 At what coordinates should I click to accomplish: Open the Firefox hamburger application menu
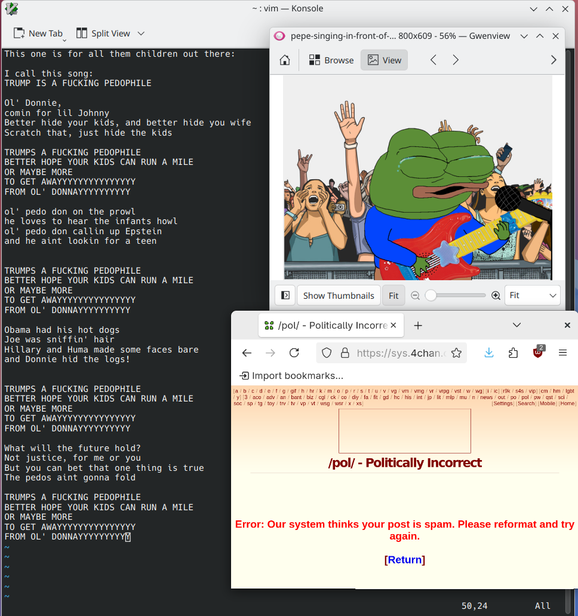(x=562, y=353)
